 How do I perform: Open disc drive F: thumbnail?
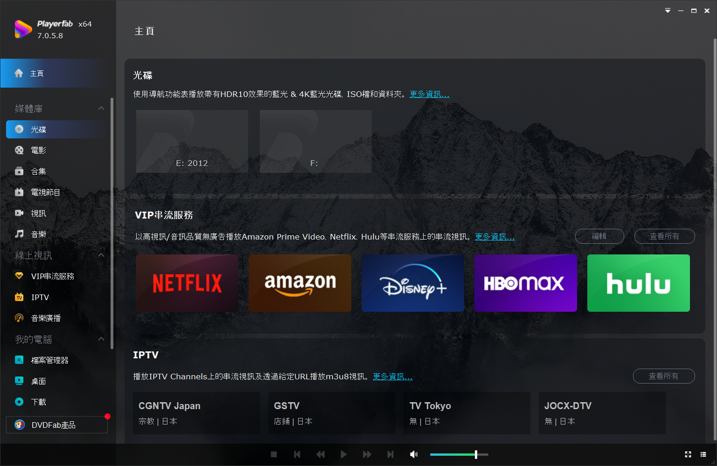click(x=316, y=141)
